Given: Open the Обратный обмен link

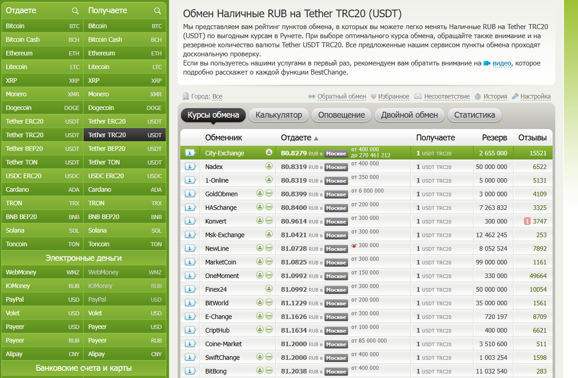Looking at the screenshot, I should coord(342,96).
